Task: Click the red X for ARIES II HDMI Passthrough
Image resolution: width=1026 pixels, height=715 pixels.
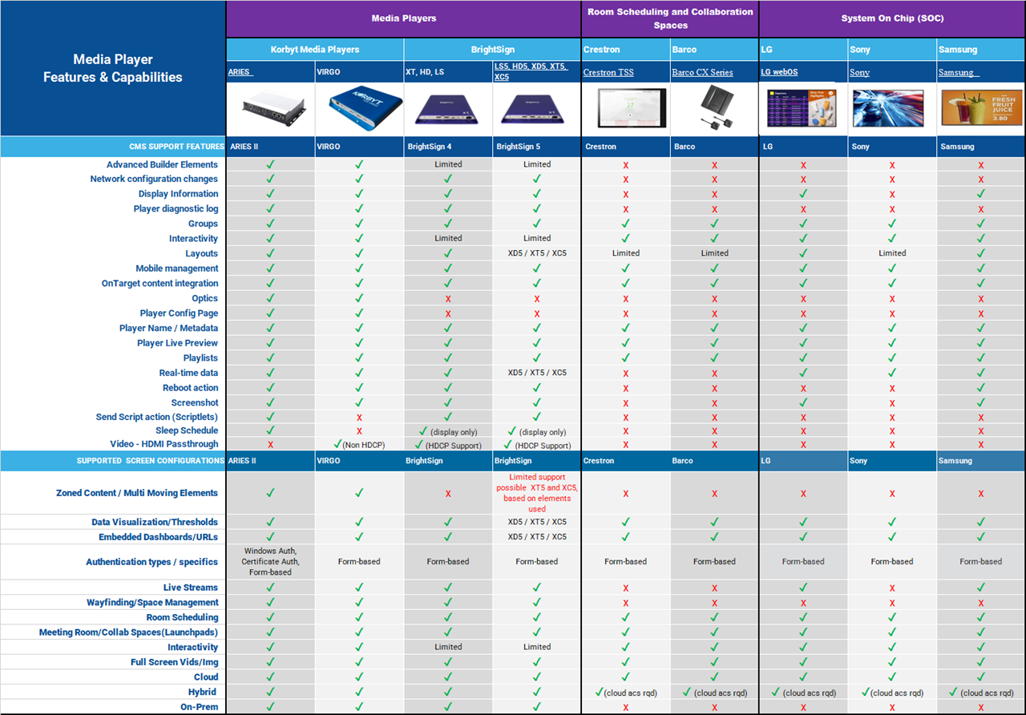Action: pyautogui.click(x=270, y=445)
